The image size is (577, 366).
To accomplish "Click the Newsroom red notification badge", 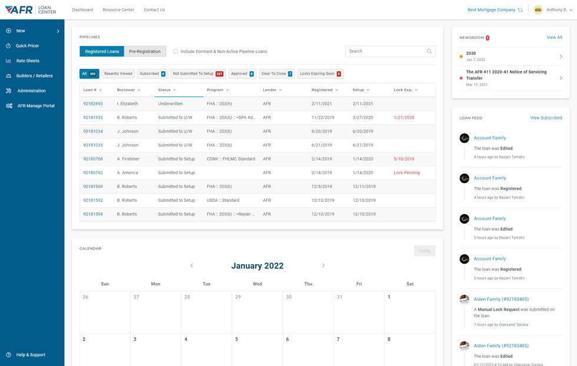I will [x=488, y=38].
